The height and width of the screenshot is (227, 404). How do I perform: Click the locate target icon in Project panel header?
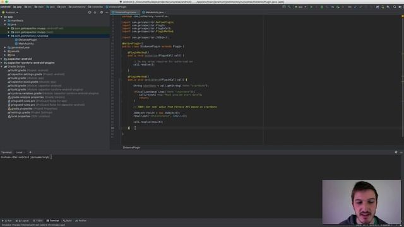[90, 13]
